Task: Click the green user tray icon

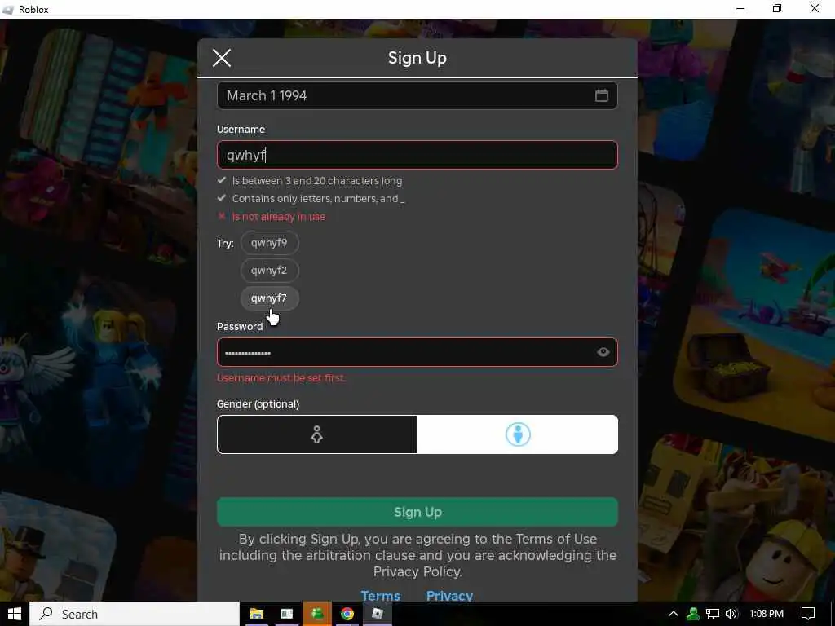Action: tap(693, 614)
